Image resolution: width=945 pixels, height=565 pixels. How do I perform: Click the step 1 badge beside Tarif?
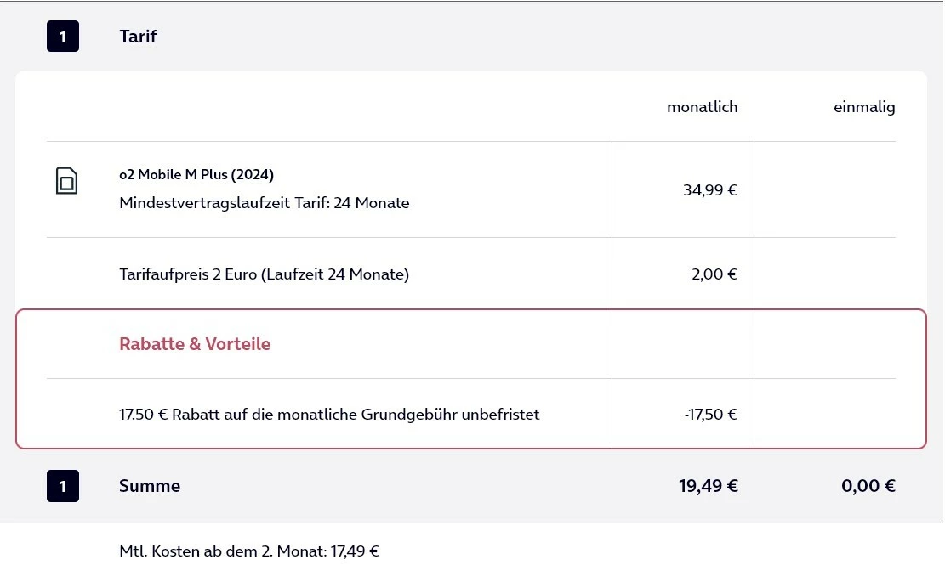coord(63,37)
